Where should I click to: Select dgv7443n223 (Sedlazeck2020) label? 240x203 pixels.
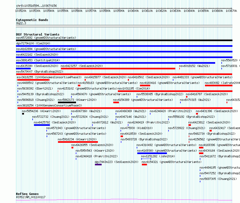point(116,162)
